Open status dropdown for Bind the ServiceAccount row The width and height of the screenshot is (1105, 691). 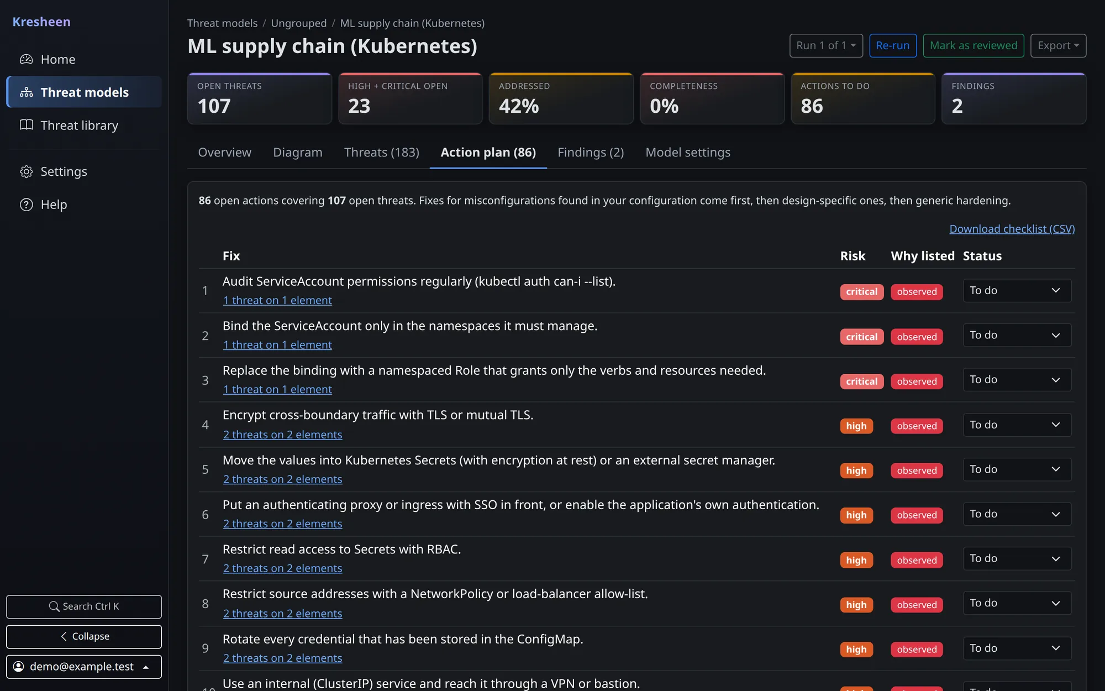click(1017, 335)
